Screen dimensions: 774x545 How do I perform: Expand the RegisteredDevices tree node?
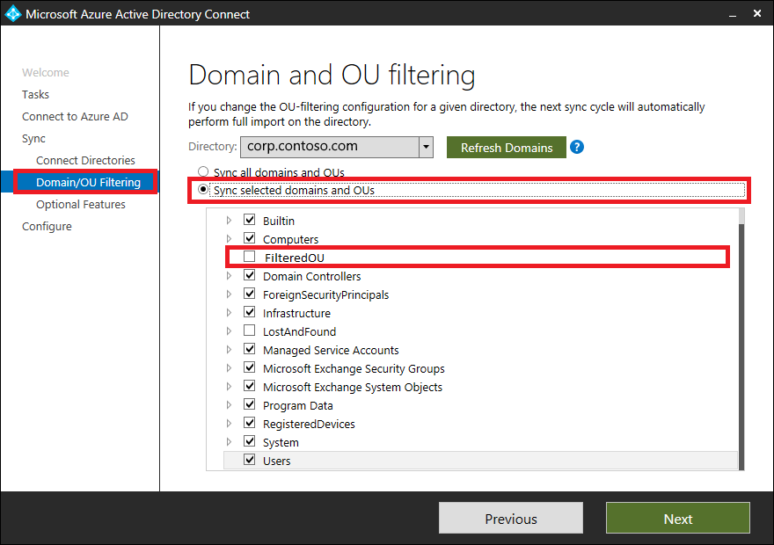pos(229,423)
